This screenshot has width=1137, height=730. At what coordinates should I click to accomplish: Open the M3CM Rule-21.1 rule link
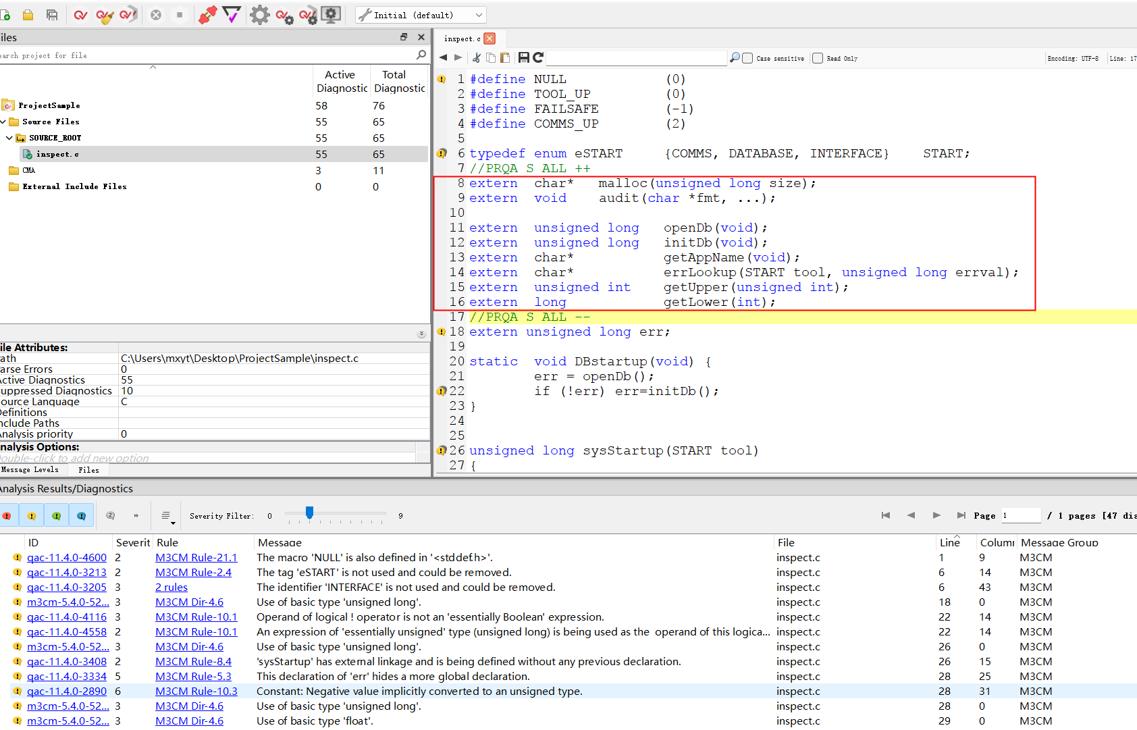[196, 558]
